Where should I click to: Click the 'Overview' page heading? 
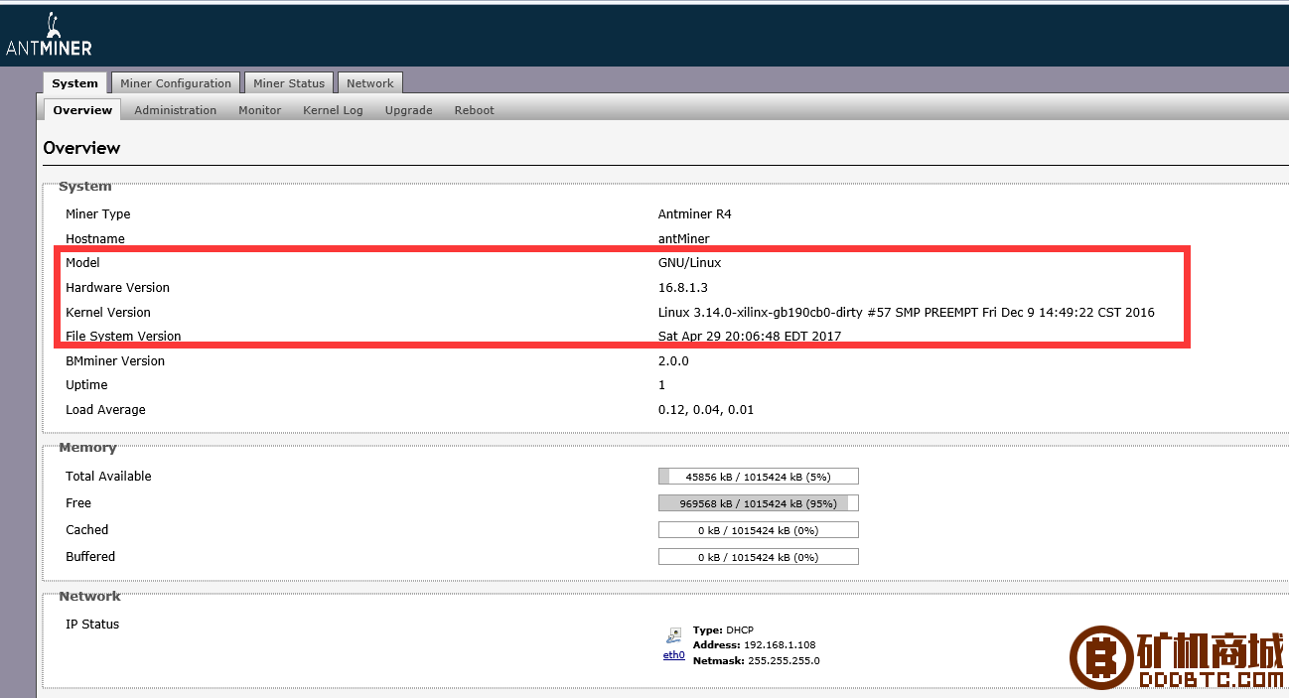coord(81,148)
